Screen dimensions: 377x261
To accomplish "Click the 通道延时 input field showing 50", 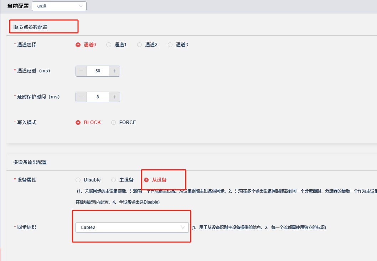I will pyautogui.click(x=98, y=71).
